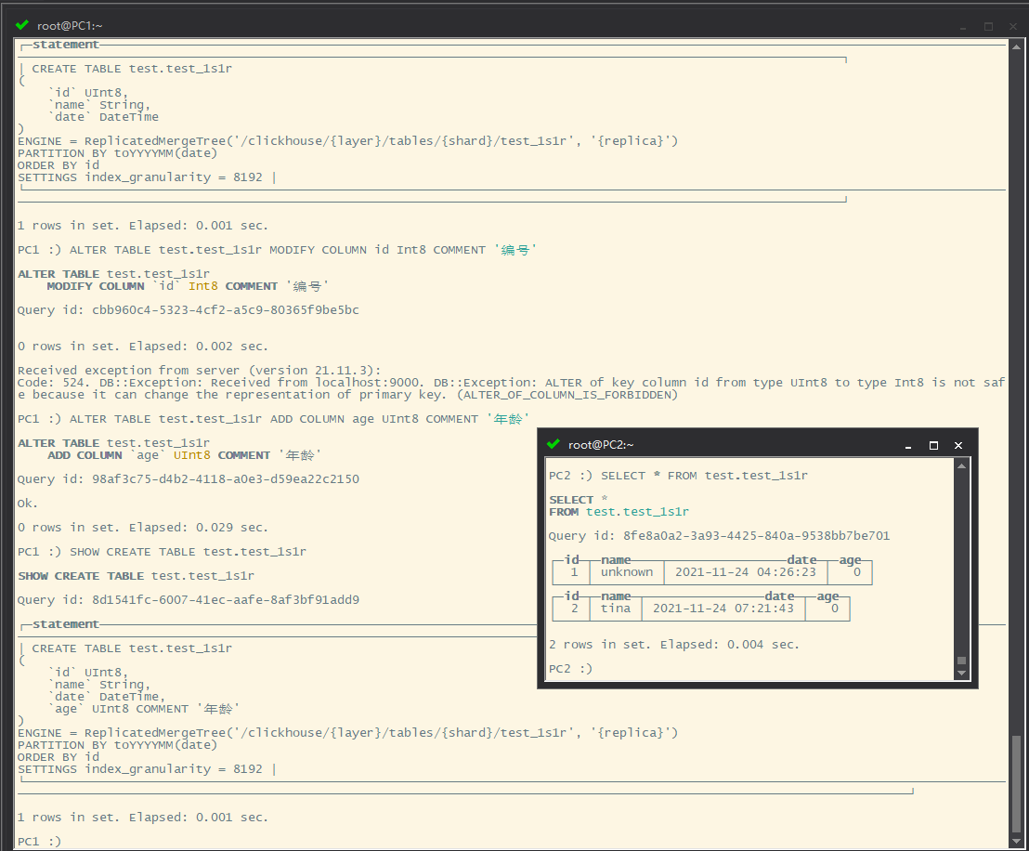Click the final 'PC2 :)' prompt line

(570, 669)
